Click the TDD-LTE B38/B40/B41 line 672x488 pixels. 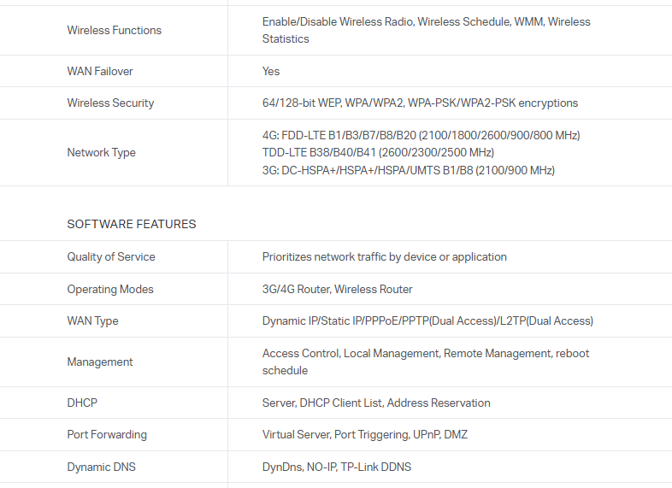tap(378, 152)
